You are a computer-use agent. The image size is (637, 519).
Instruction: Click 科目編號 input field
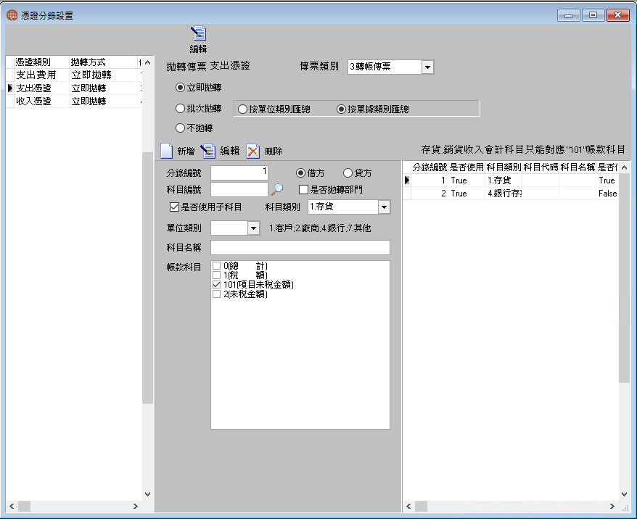[x=239, y=189]
